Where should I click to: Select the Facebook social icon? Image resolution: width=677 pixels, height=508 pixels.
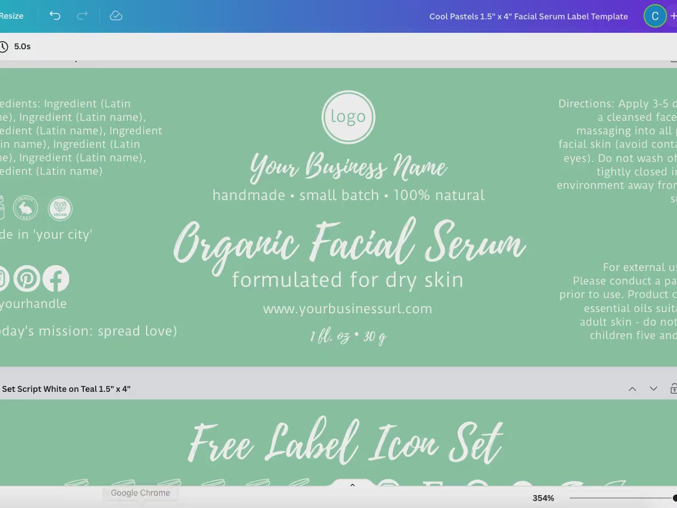[56, 279]
